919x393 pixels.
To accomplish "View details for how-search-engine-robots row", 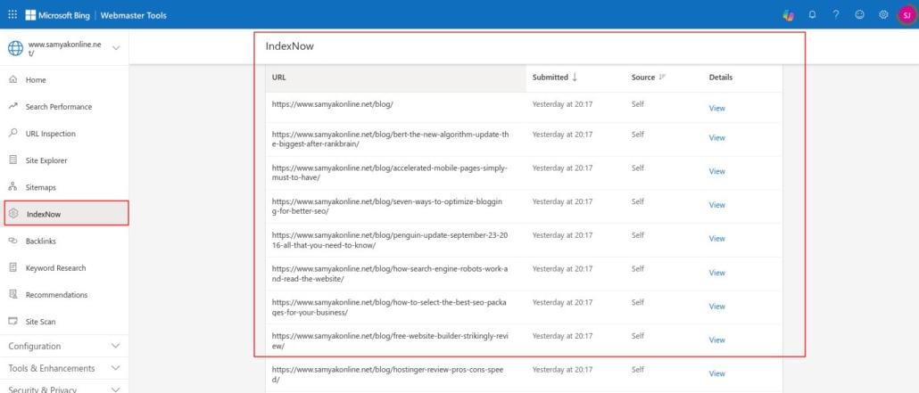I will click(716, 273).
